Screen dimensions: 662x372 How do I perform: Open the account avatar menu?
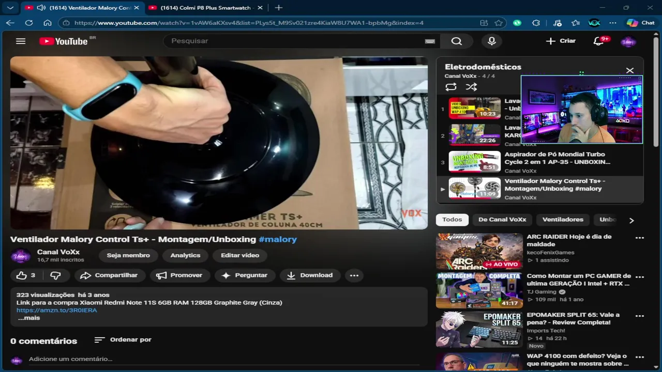pos(628,41)
